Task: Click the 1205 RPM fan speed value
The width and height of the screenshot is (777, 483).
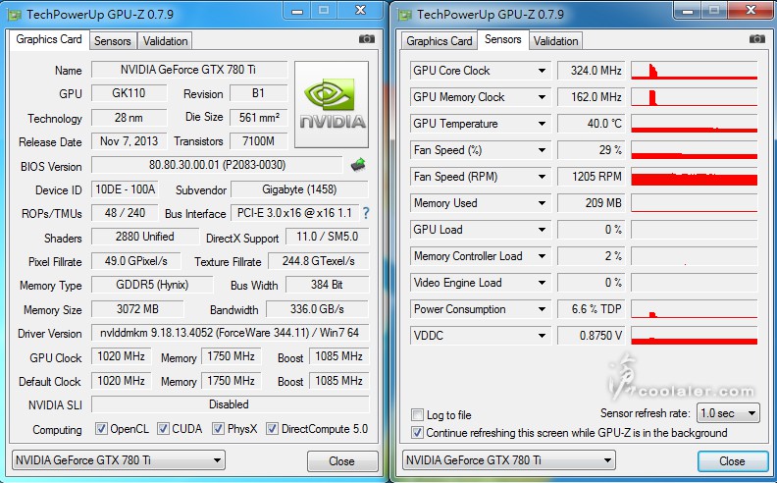Action: coord(591,176)
